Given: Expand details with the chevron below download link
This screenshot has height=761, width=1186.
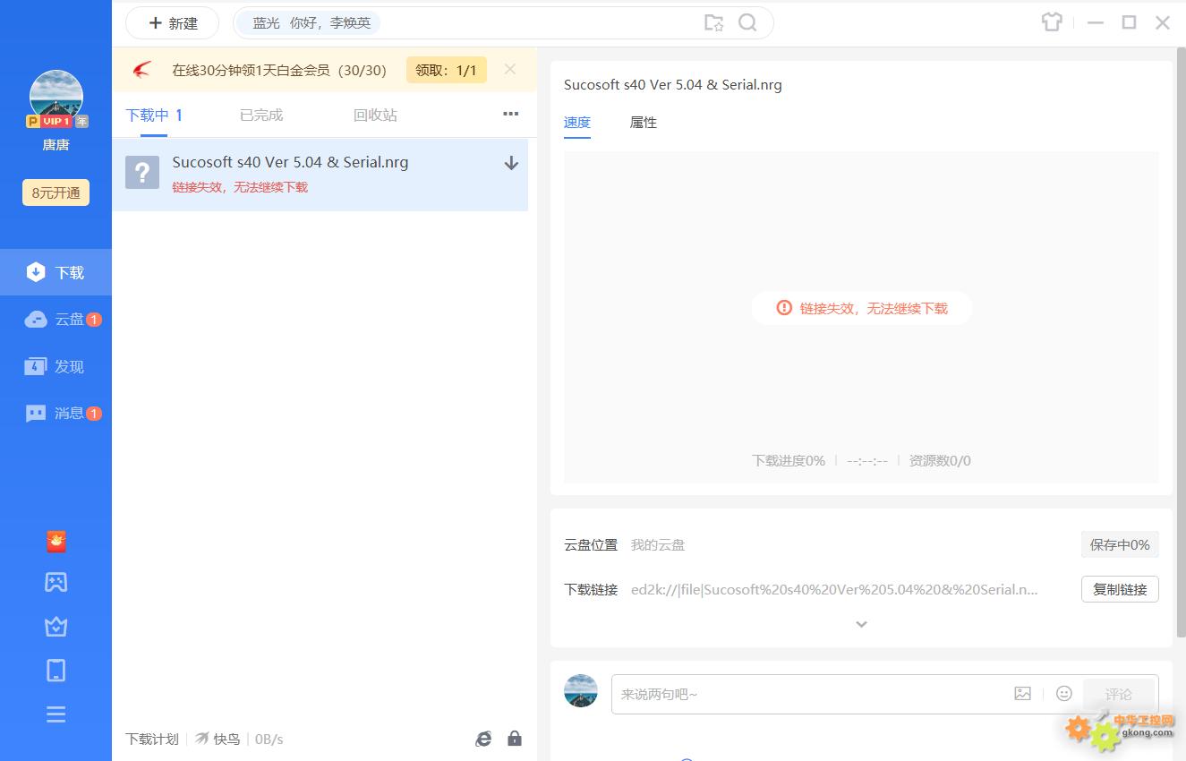Looking at the screenshot, I should click(x=861, y=624).
